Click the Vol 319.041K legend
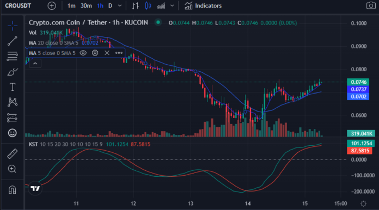The image size is (379, 210). [45, 33]
